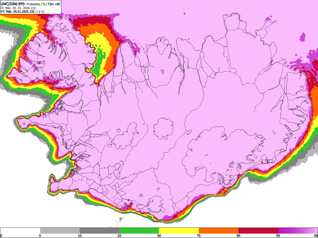Click the legend tick label '25'
318x238 pixels.
click(x=119, y=236)
